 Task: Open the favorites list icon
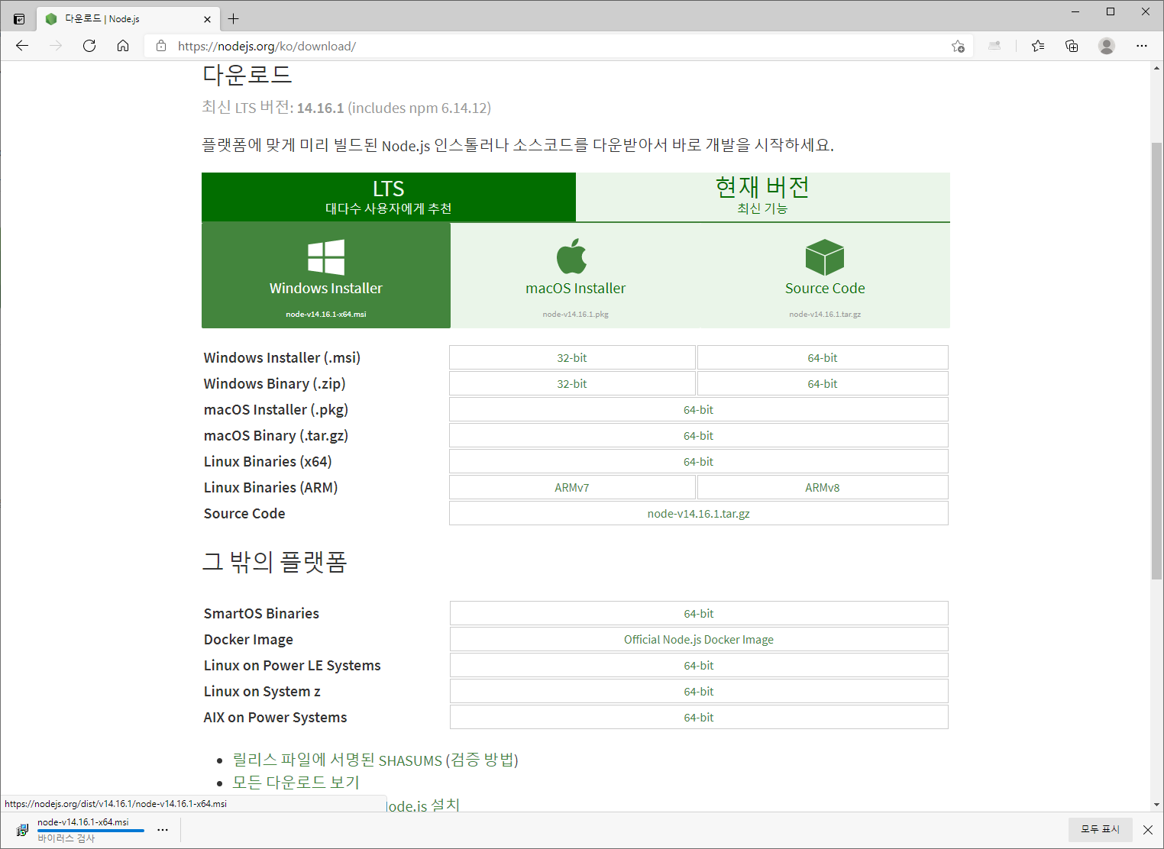coord(1038,46)
